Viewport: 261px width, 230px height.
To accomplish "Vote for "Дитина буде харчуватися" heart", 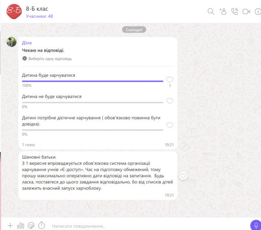I will coord(170,80).
